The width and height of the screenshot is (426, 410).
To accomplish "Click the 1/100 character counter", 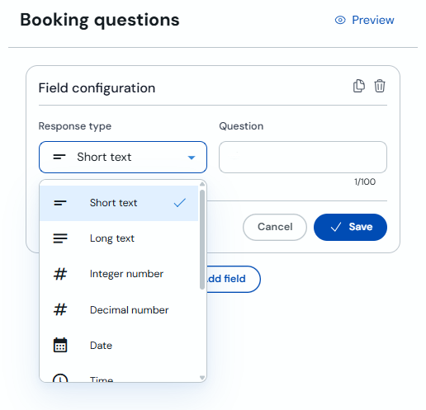I will click(365, 181).
